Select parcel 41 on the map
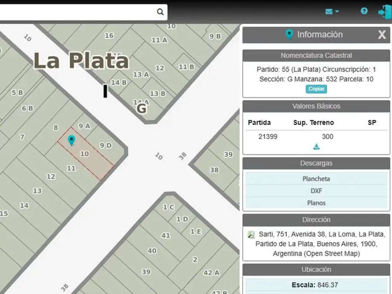 tap(165, 235)
